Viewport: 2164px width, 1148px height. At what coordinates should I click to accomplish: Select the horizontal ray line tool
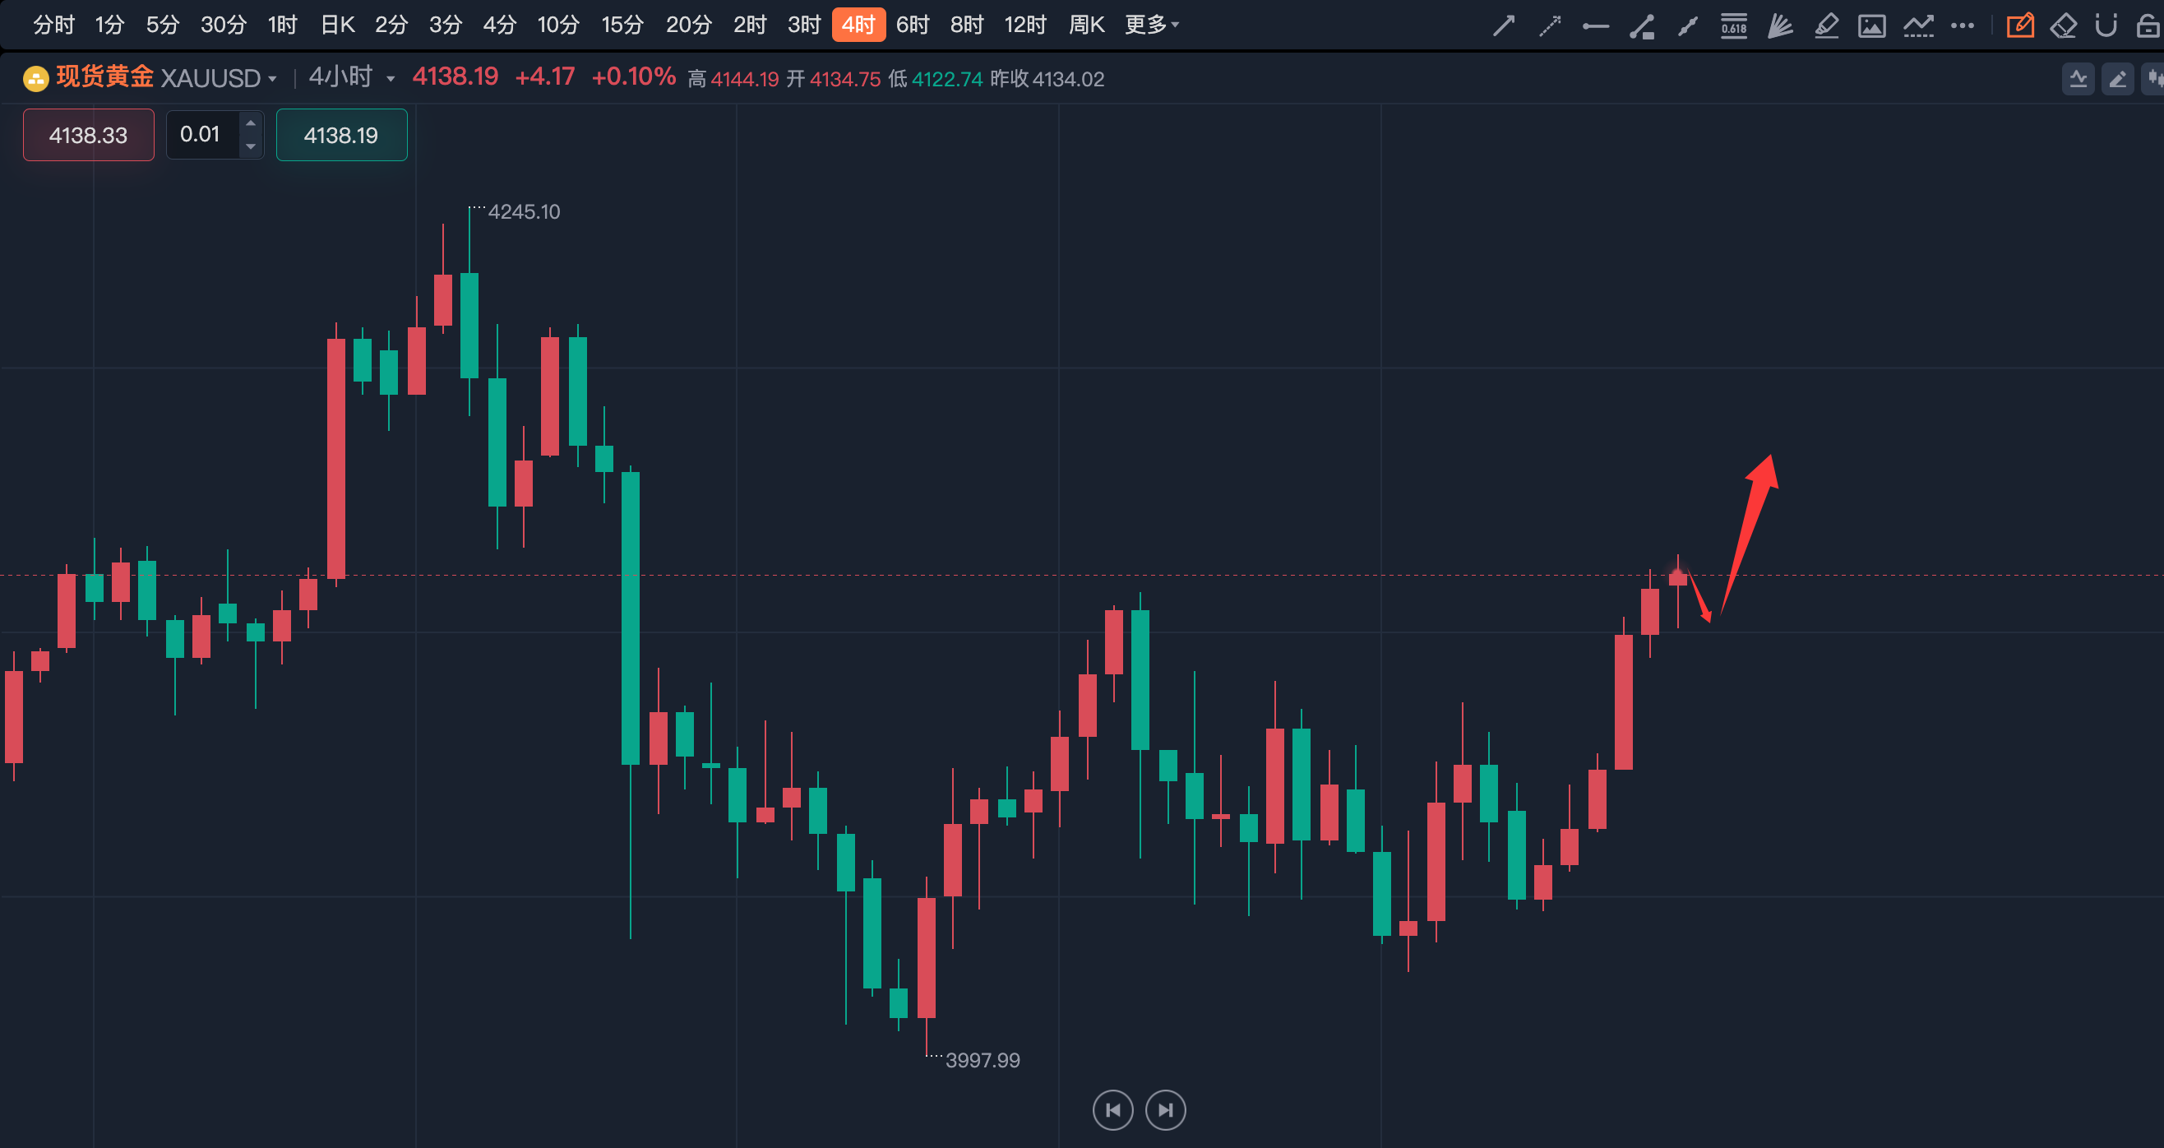pyautogui.click(x=1595, y=26)
